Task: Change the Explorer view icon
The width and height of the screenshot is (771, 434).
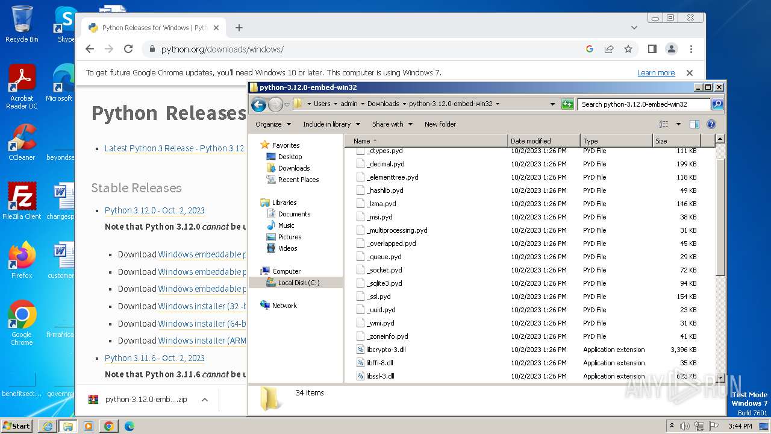Action: tap(664, 124)
